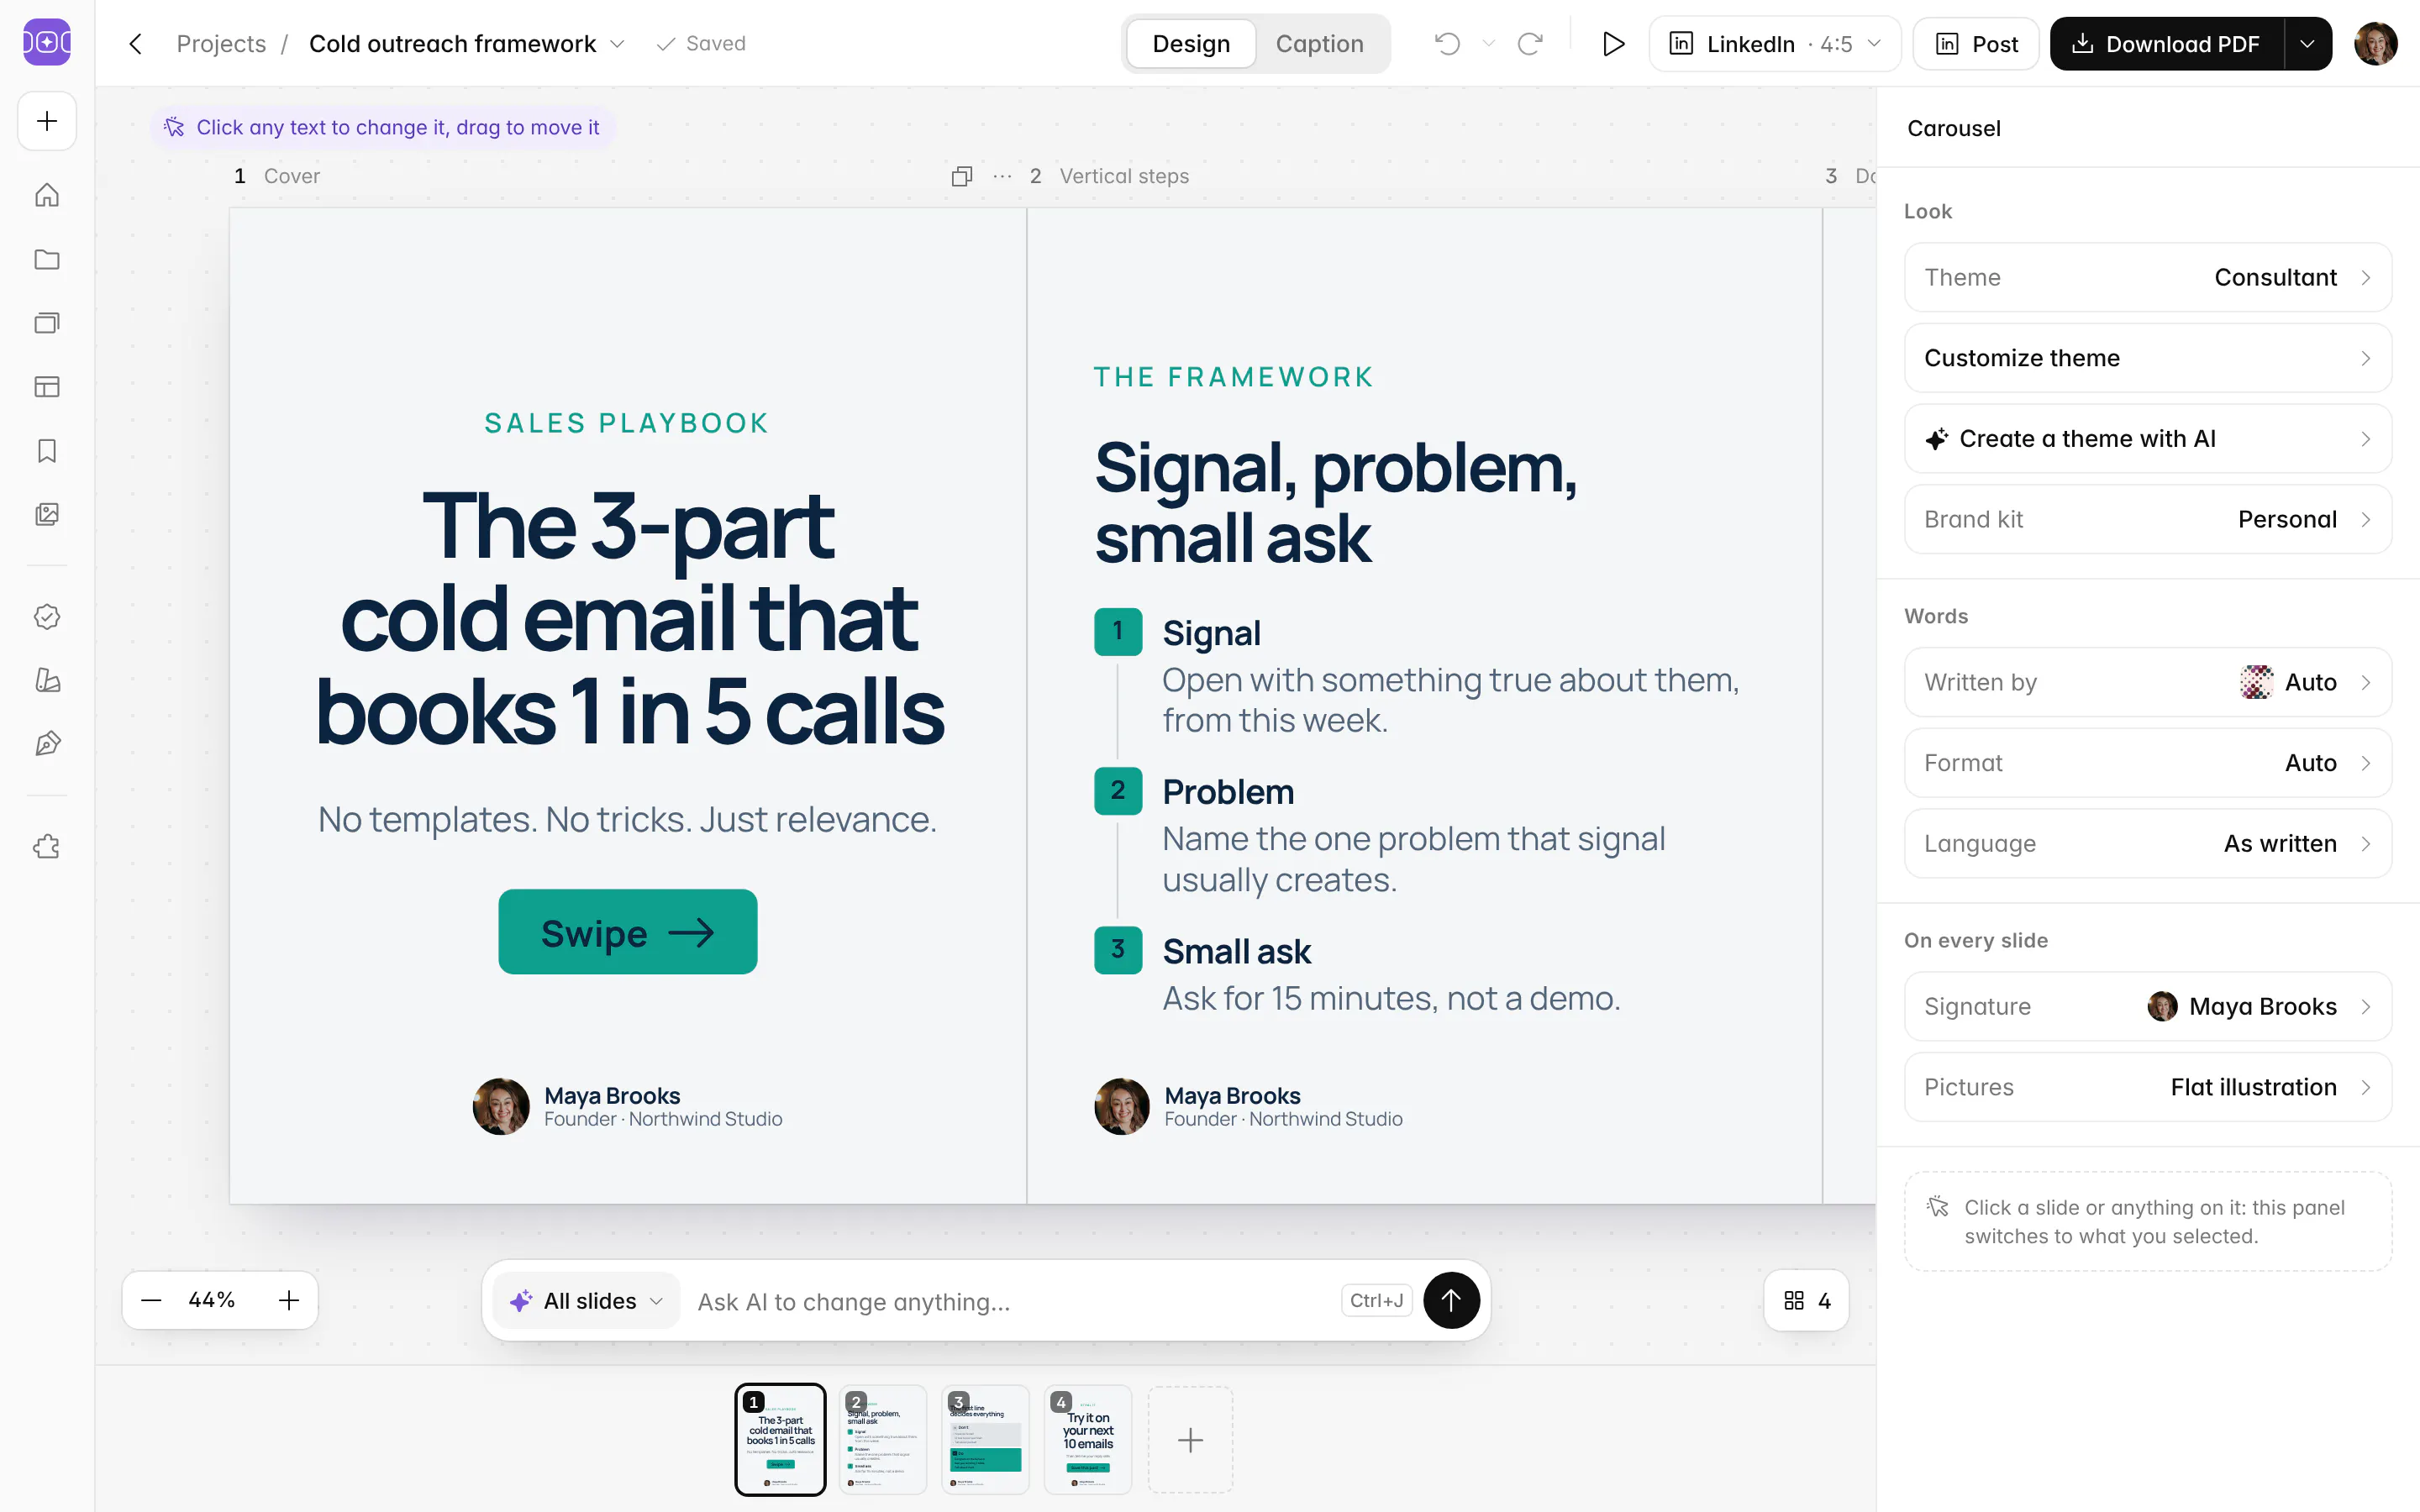Click the plus create button in sidebar
Viewport: 2420px width, 1512px height.
47,121
